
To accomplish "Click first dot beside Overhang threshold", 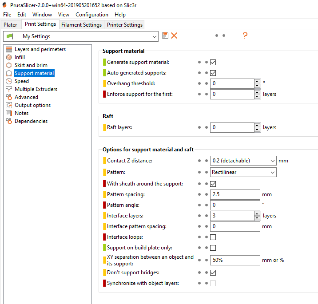I will point(199,83).
